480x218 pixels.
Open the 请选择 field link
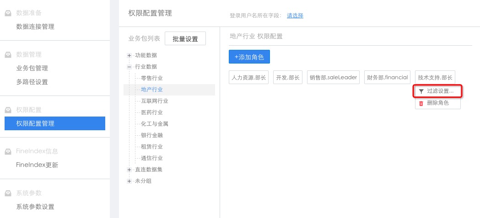click(x=295, y=16)
